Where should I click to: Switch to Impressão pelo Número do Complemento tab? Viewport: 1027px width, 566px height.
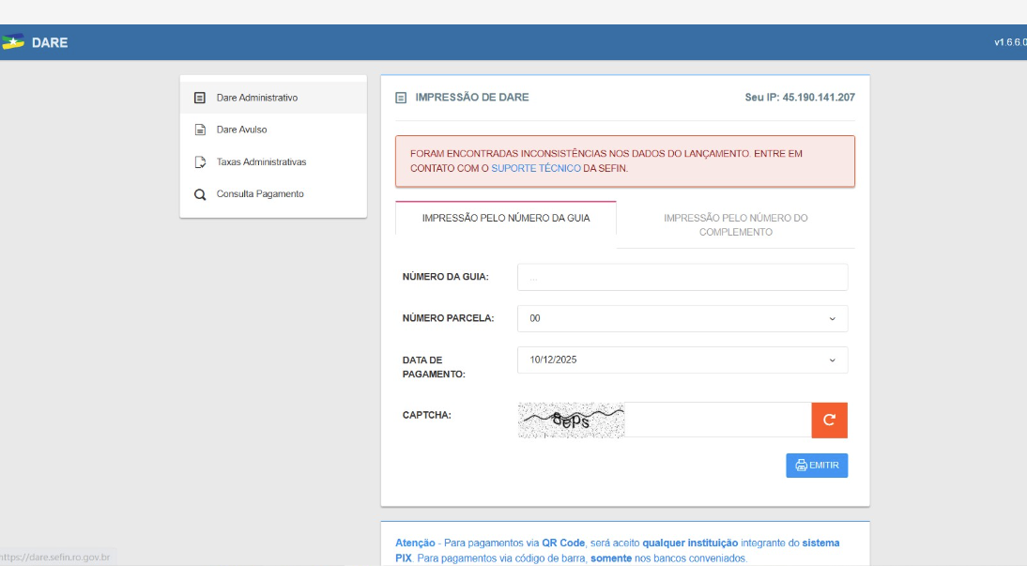click(x=735, y=224)
